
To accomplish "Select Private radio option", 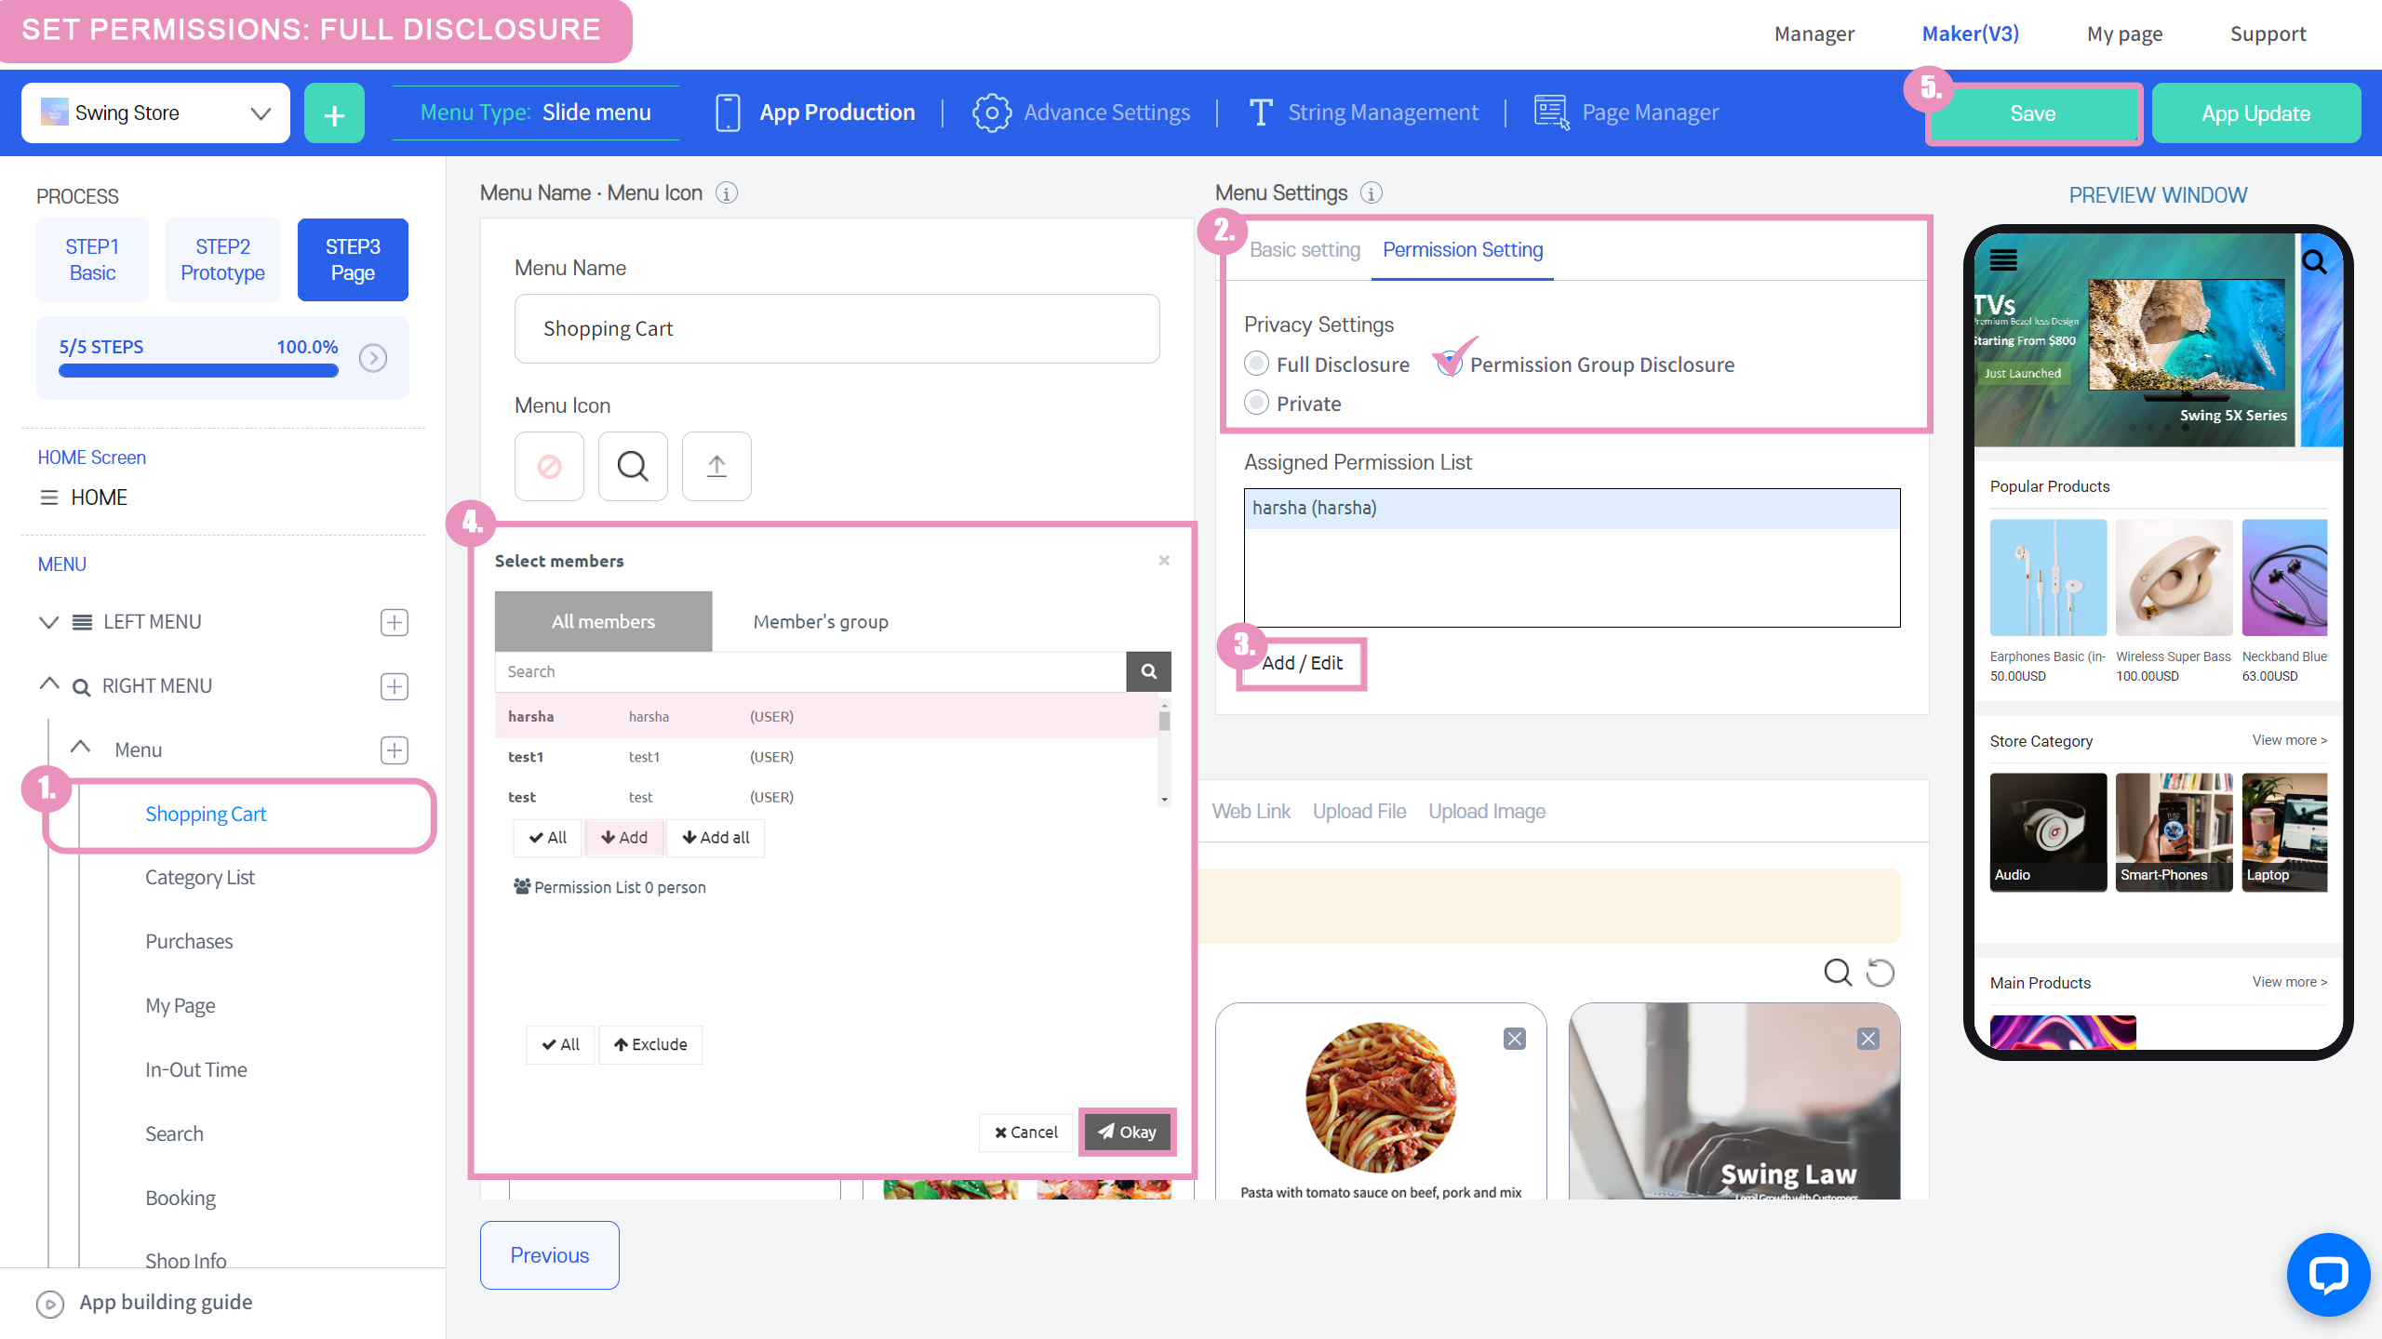I will click(1257, 403).
